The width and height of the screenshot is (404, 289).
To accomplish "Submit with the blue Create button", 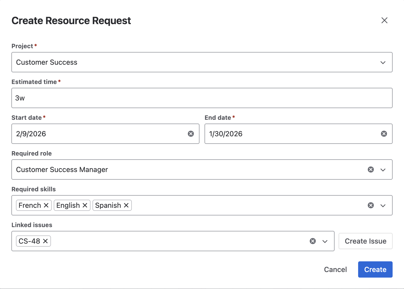I will pyautogui.click(x=375, y=269).
